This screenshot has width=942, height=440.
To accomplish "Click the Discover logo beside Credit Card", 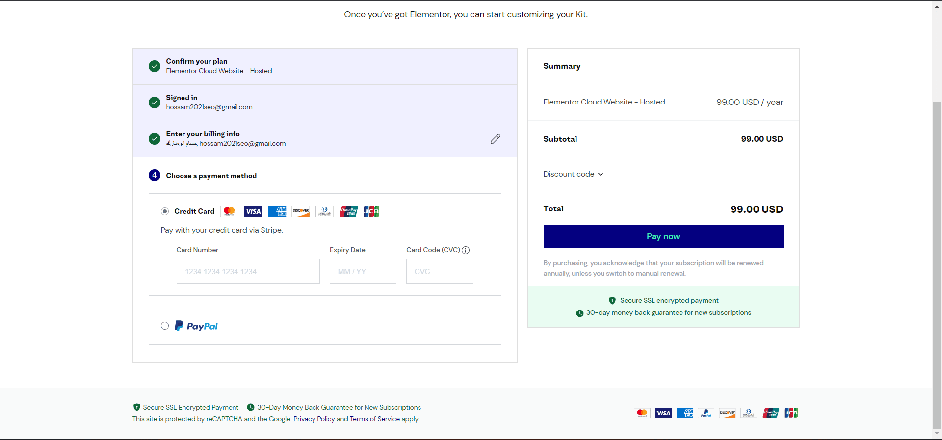I will point(301,211).
